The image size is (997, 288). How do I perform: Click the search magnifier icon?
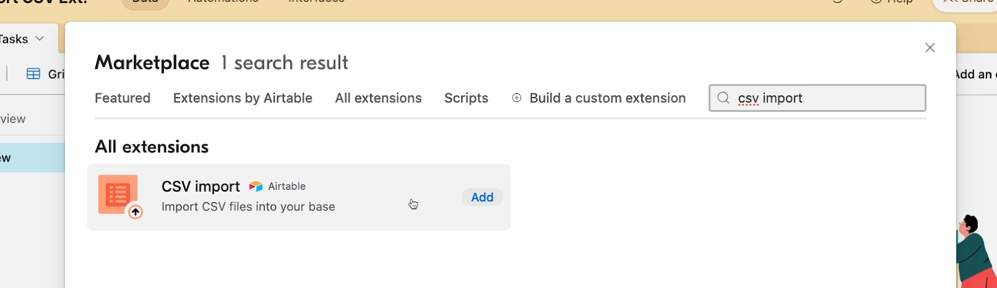click(723, 98)
